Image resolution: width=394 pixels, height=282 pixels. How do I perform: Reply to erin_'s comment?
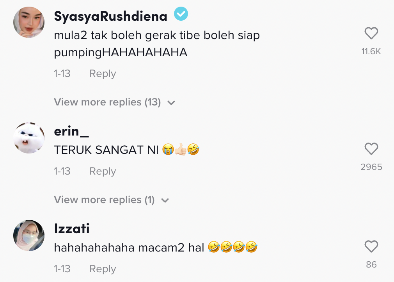(x=103, y=171)
